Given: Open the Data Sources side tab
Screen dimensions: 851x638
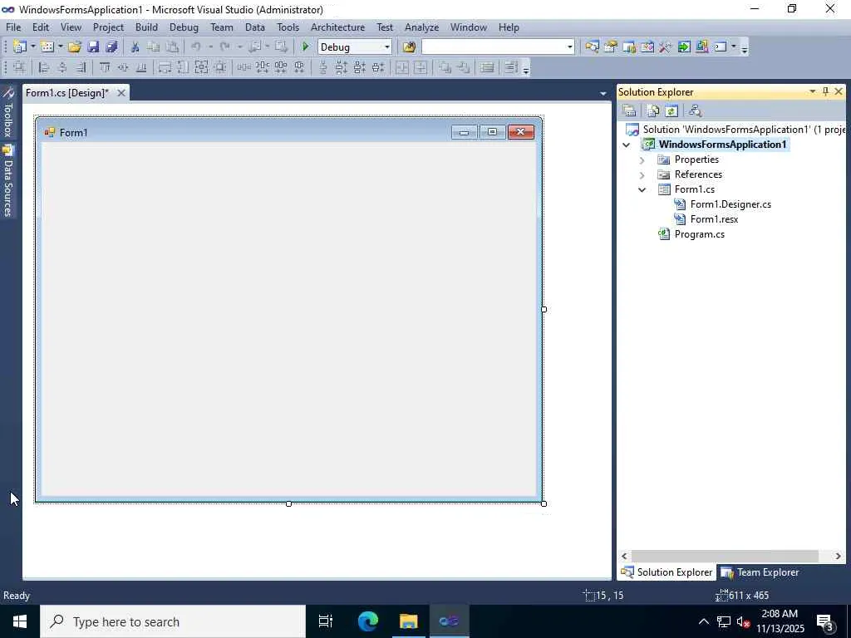Looking at the screenshot, I should click(x=7, y=180).
